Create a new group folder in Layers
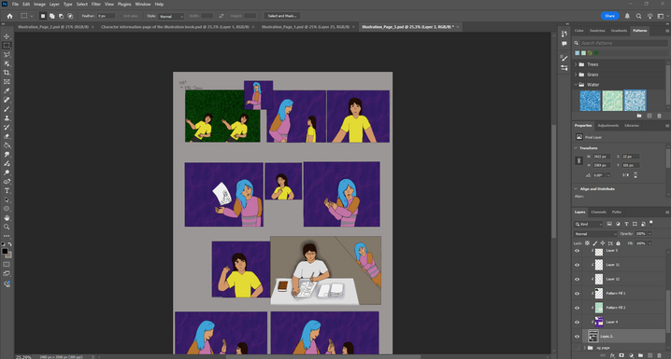Image resolution: width=671 pixels, height=359 pixels. tap(640, 355)
